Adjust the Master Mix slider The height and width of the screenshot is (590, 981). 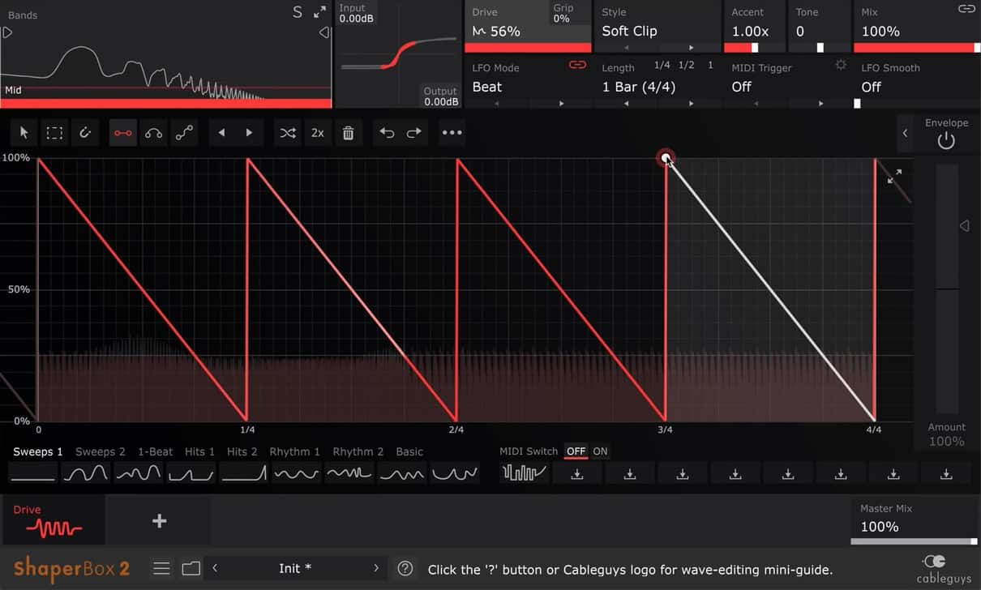tap(914, 541)
